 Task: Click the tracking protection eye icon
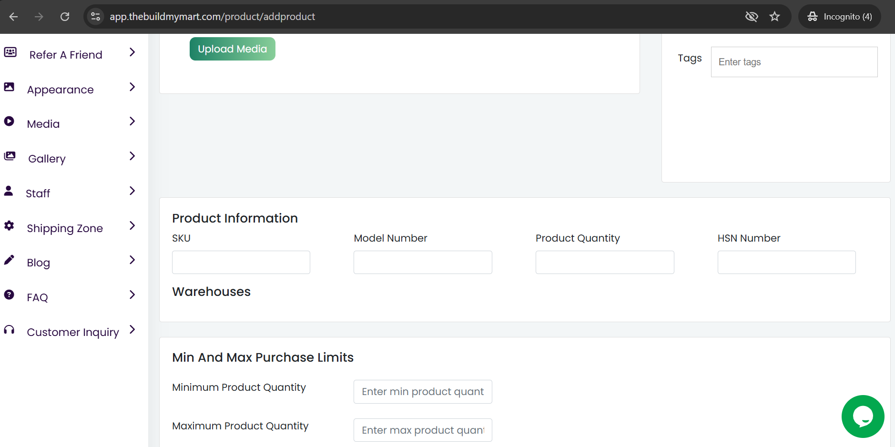[x=752, y=17]
